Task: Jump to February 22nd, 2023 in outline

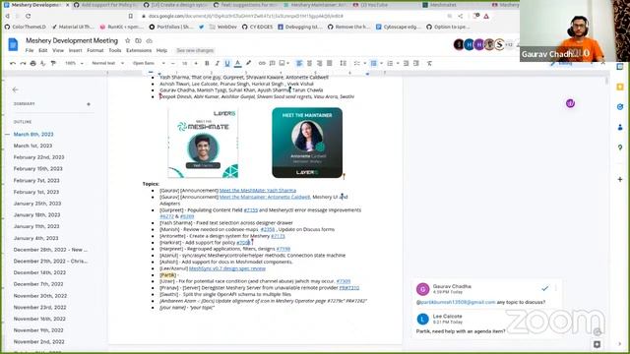Action: point(38,157)
